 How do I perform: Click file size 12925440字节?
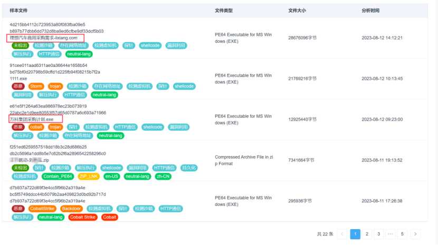(x=302, y=120)
